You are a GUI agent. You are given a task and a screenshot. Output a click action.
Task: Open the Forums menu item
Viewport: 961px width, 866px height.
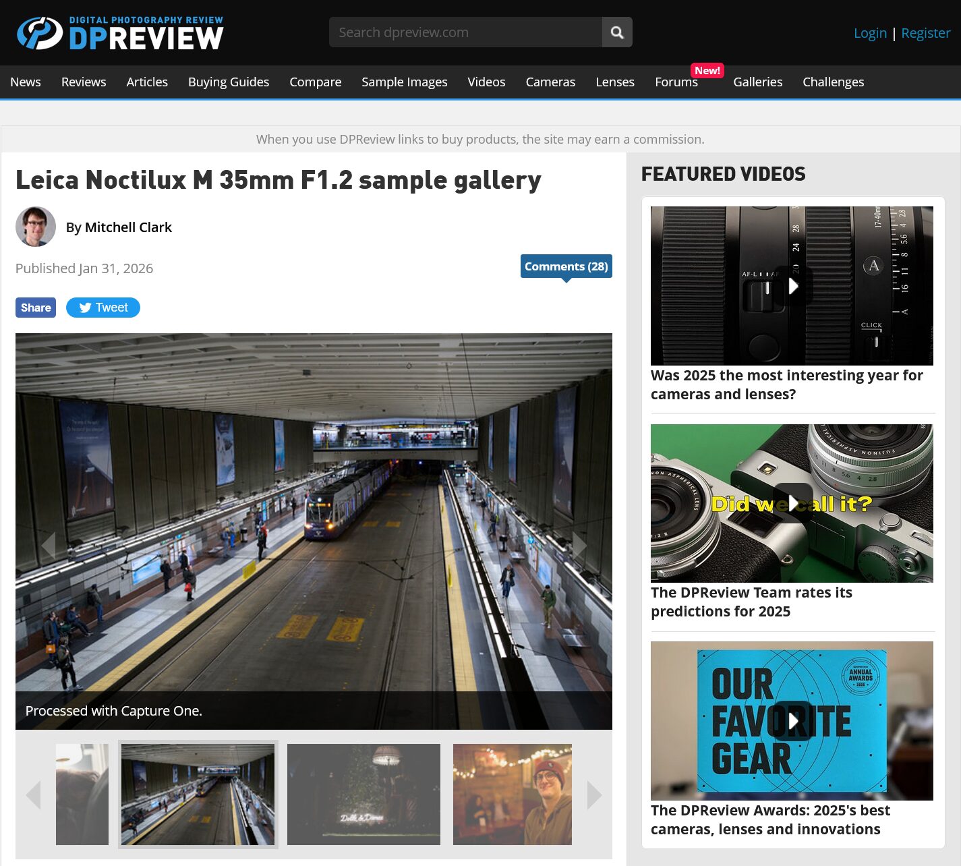676,82
